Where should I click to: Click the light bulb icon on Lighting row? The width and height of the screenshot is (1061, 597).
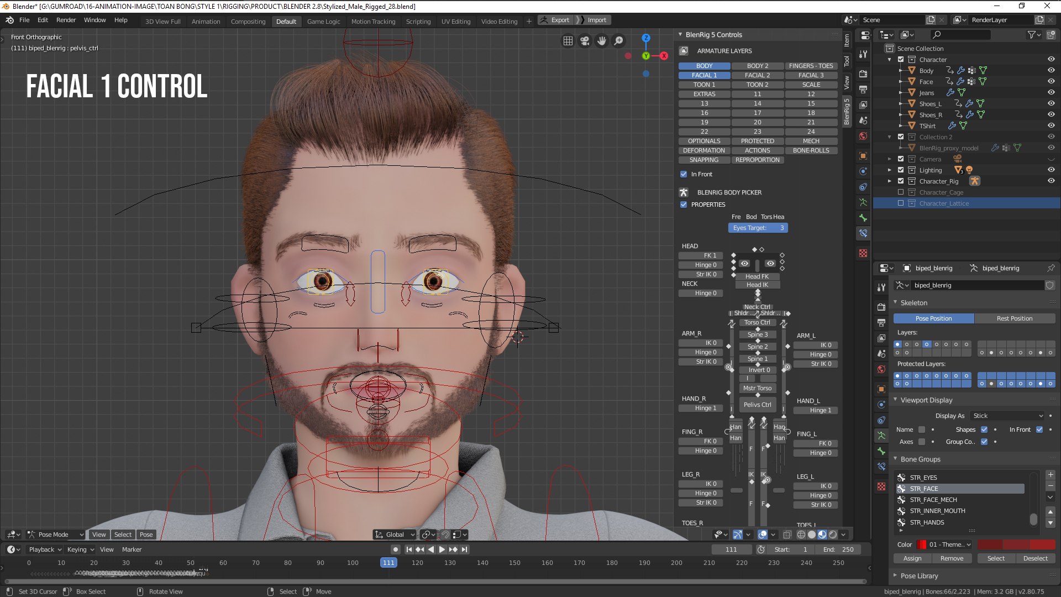pyautogui.click(x=969, y=170)
